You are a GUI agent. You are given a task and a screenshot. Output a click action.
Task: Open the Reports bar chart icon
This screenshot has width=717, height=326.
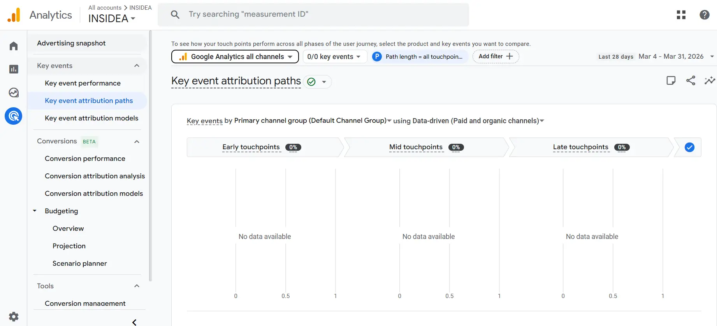14,69
